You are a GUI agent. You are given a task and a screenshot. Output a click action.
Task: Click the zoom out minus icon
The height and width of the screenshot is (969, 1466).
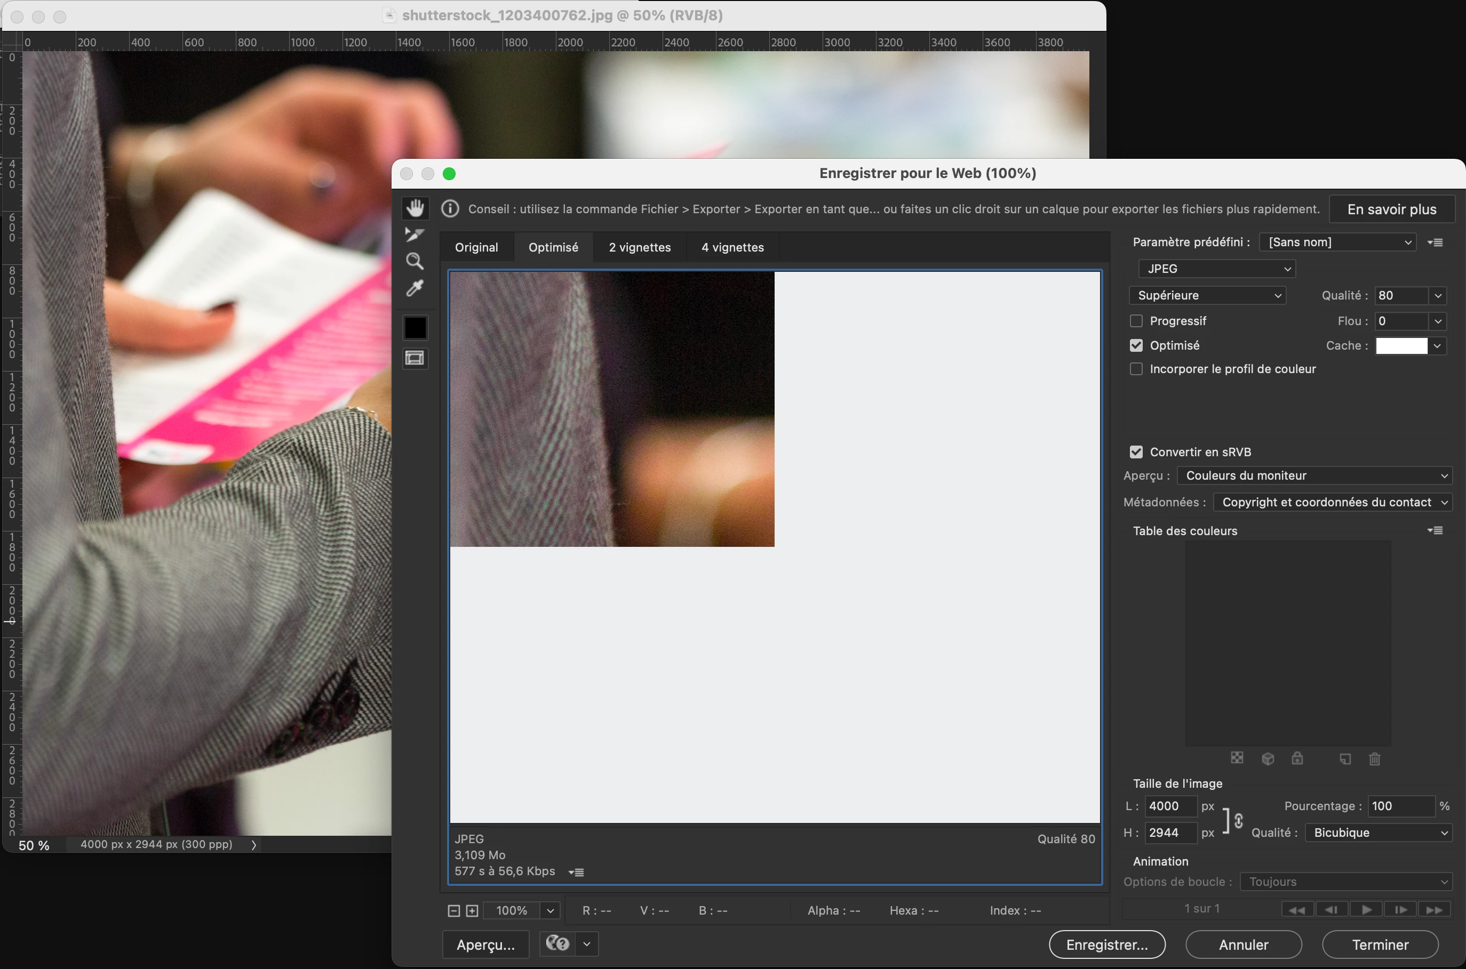coord(453,910)
